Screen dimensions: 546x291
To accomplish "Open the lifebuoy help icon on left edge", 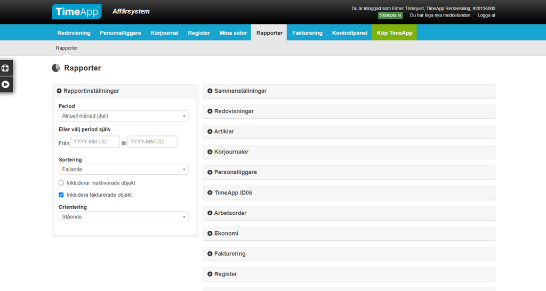I will (x=6, y=68).
